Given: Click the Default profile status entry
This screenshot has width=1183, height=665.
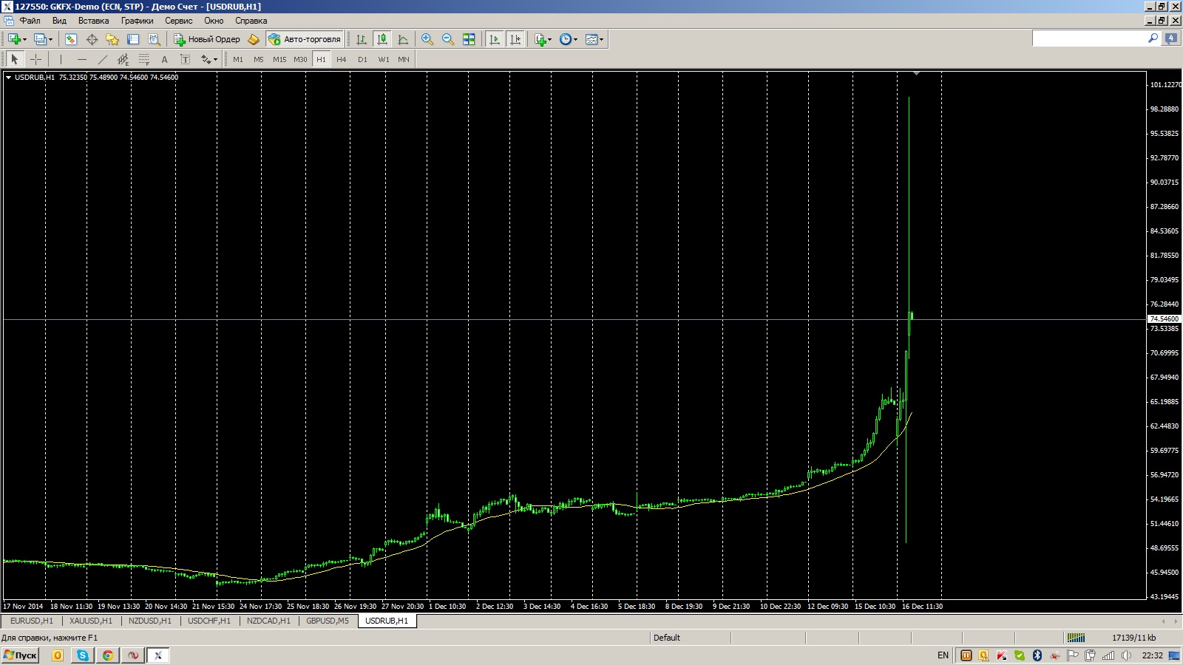Looking at the screenshot, I should pyautogui.click(x=667, y=638).
